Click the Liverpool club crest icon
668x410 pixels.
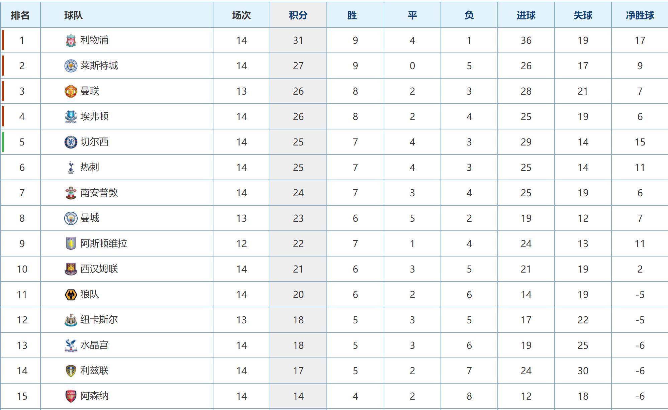71,40
